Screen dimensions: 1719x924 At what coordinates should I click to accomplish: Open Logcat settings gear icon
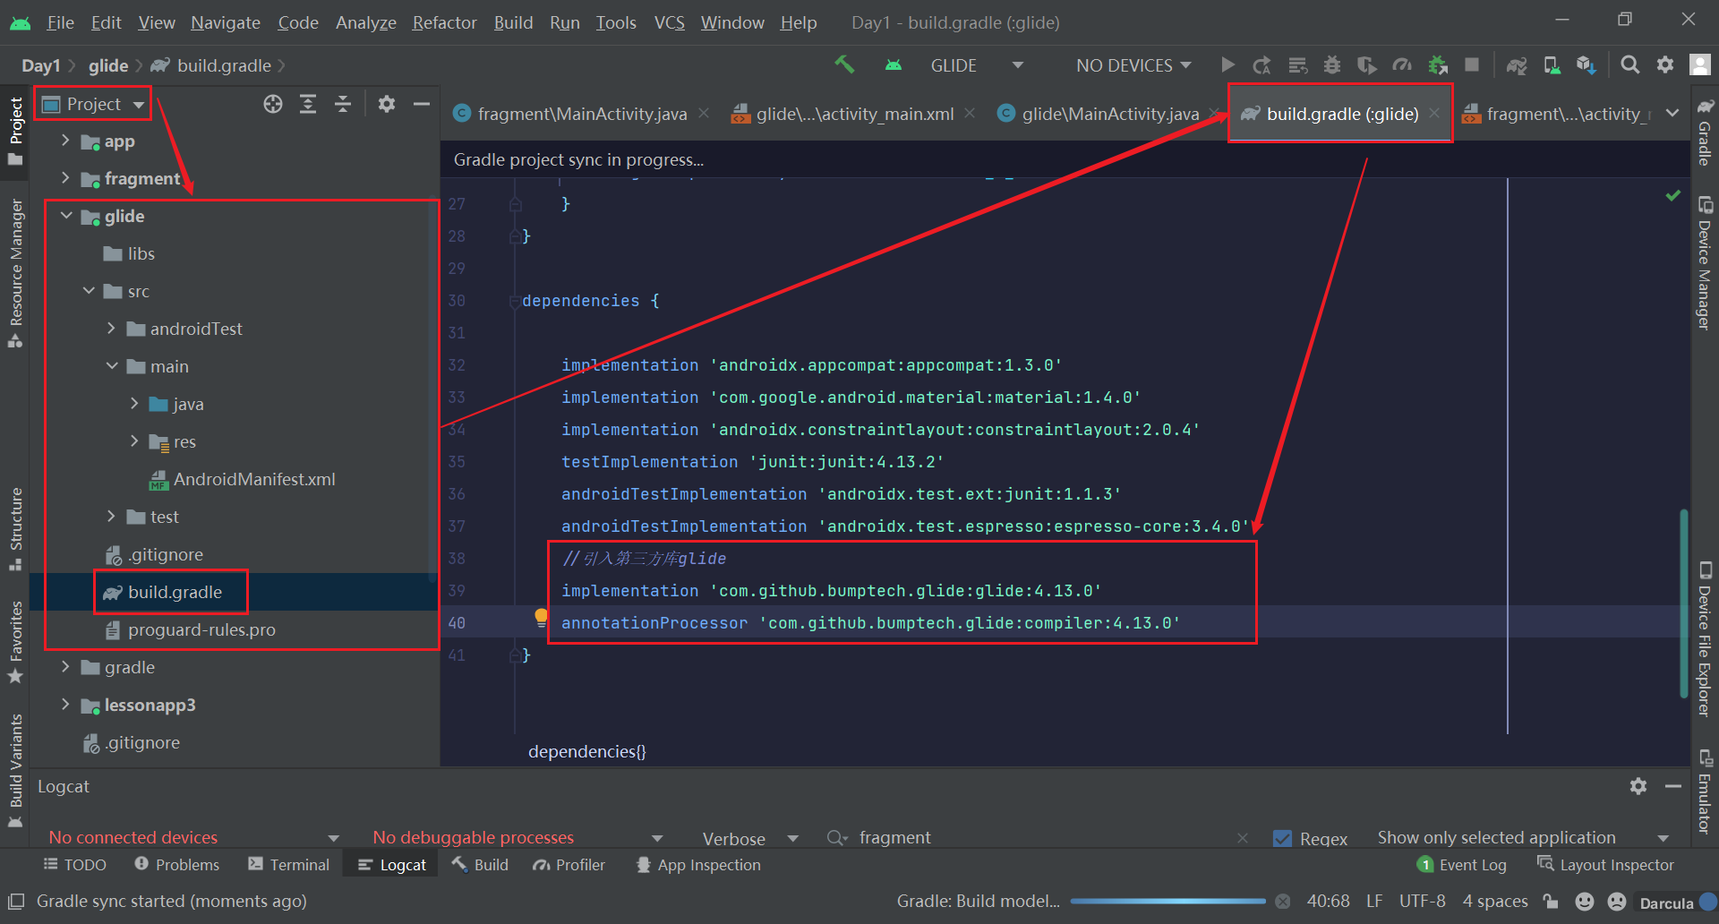click(1638, 786)
